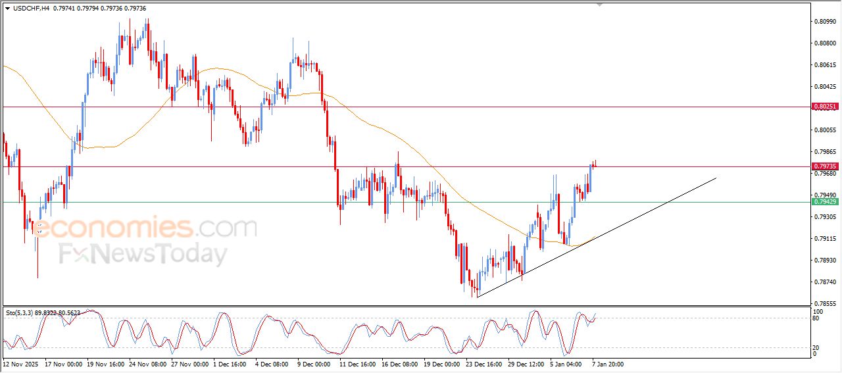
Task: Click the economies.com watermark logo
Action: 145,228
